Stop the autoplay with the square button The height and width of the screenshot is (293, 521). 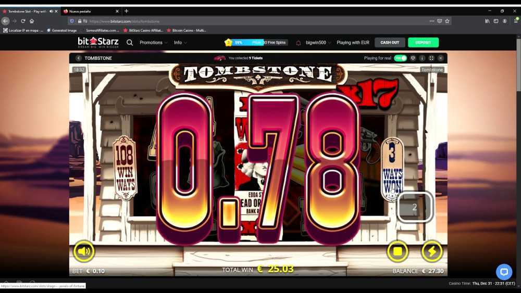pos(398,251)
